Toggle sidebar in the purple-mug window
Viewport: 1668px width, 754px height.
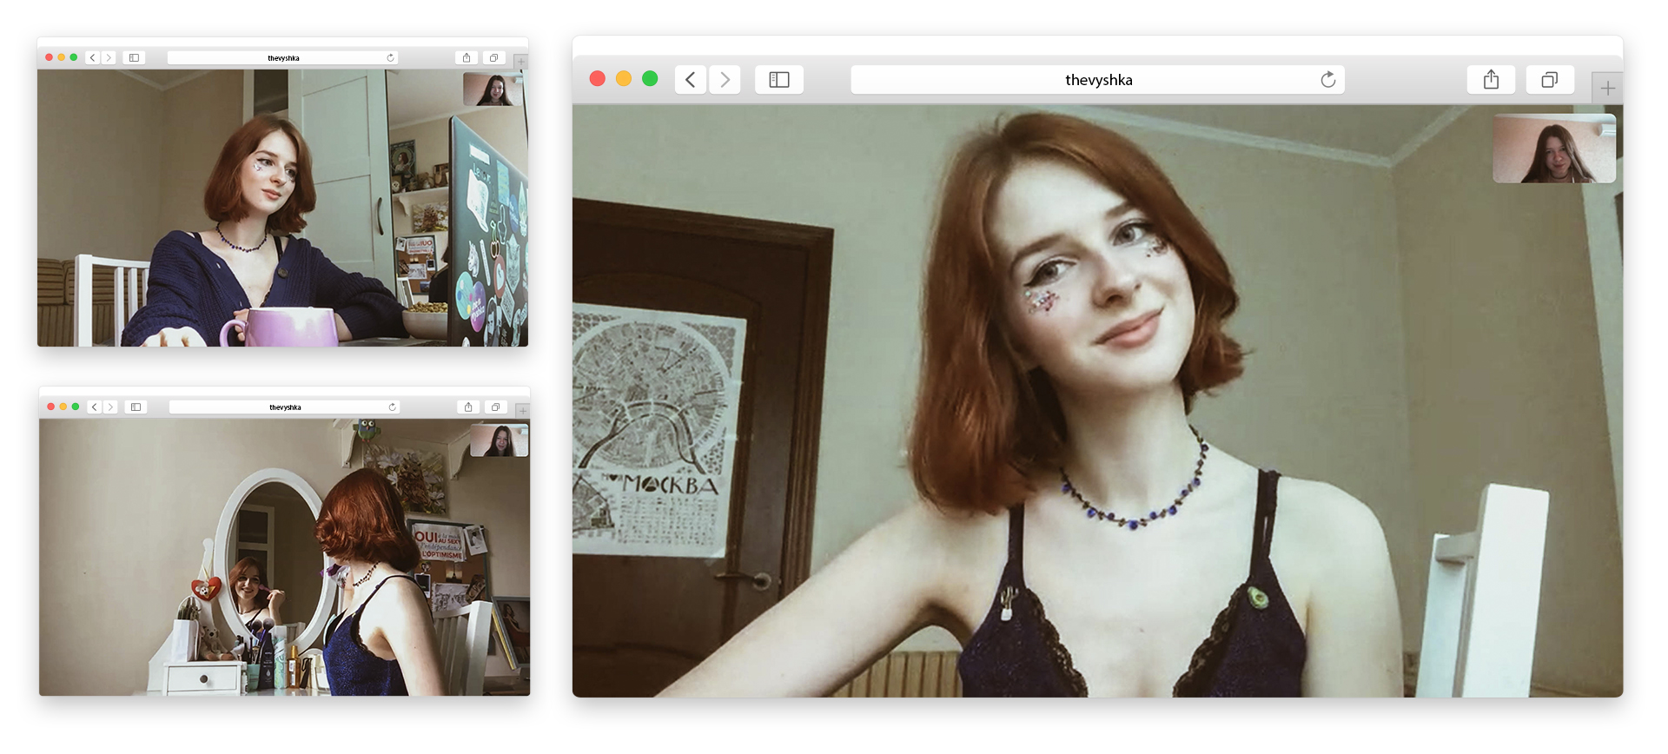tap(134, 58)
